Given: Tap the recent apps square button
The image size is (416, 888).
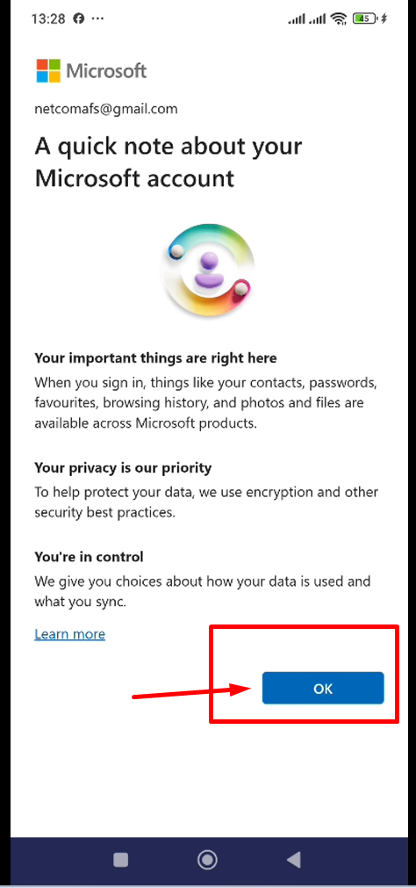Looking at the screenshot, I should 121,860.
